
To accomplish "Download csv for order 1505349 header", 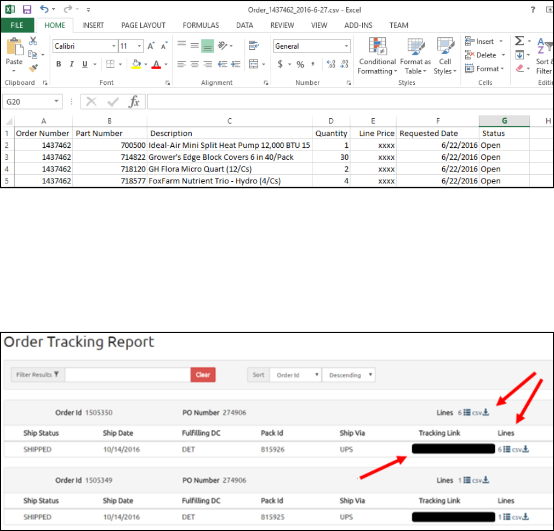I will click(x=481, y=480).
